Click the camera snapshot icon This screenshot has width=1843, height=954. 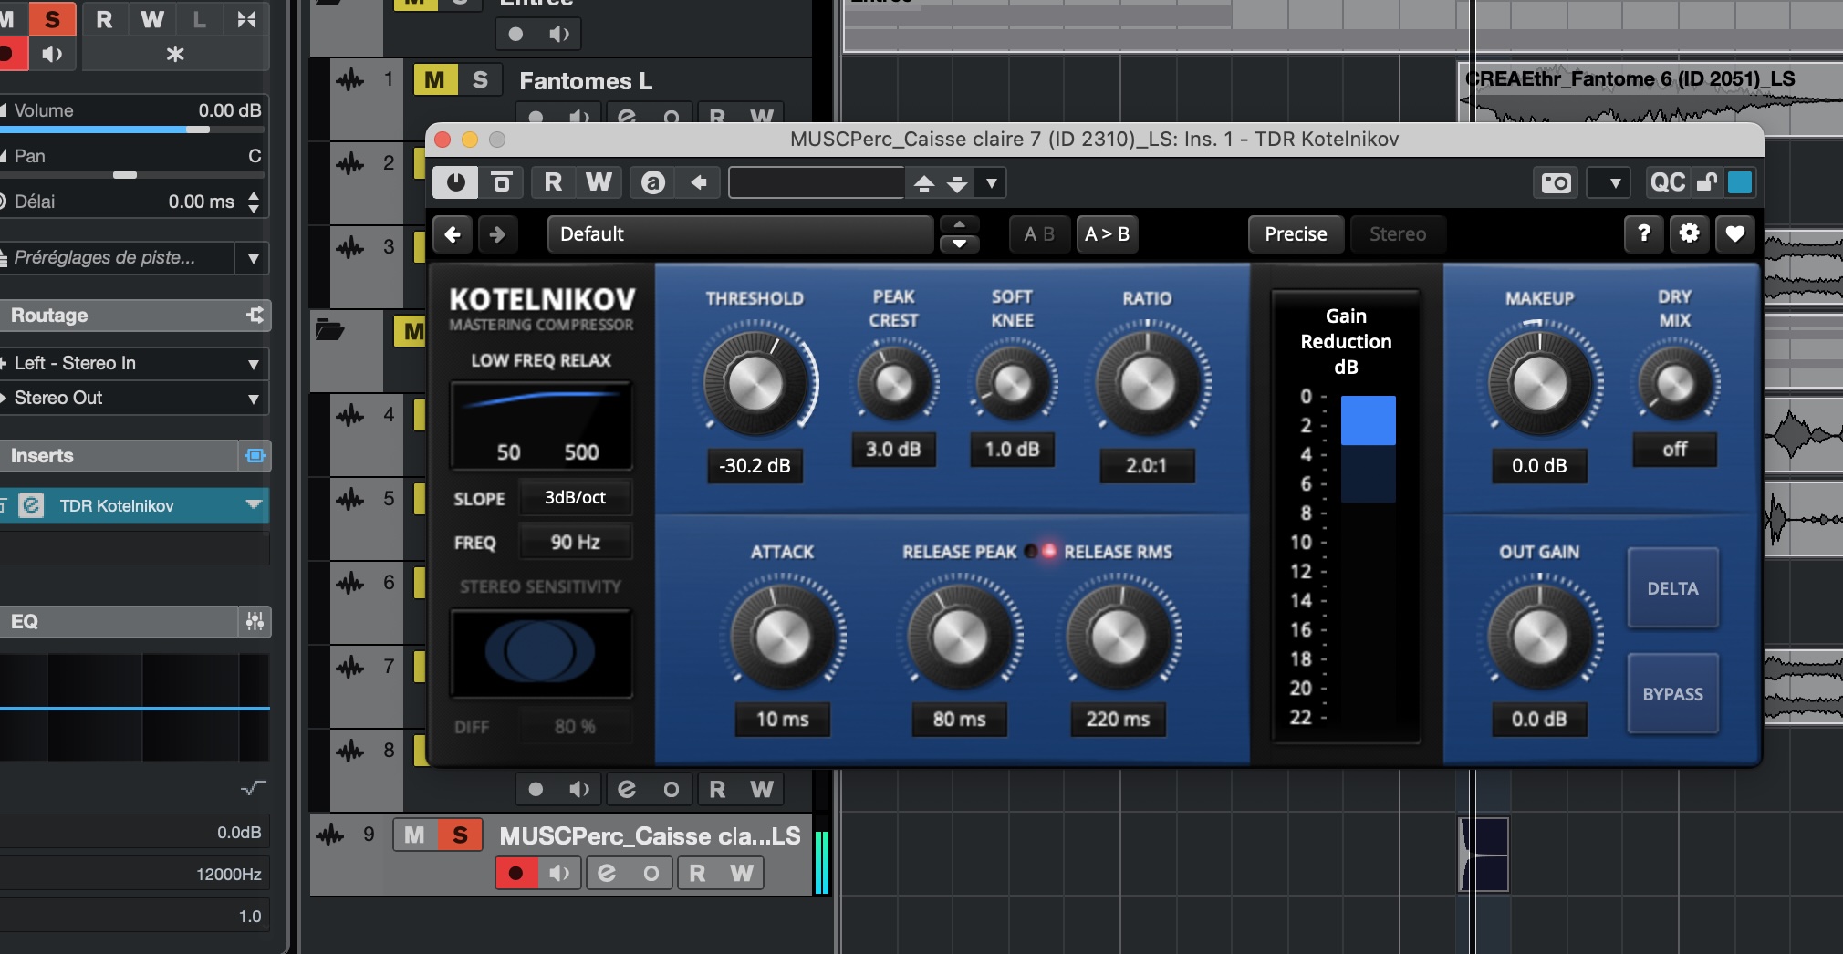click(1557, 182)
